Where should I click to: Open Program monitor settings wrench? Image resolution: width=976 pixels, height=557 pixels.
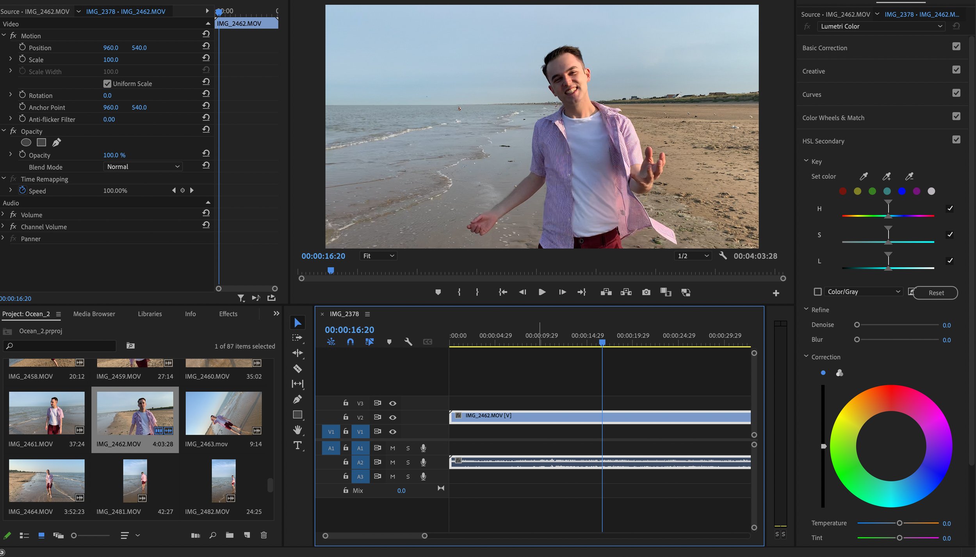click(723, 255)
